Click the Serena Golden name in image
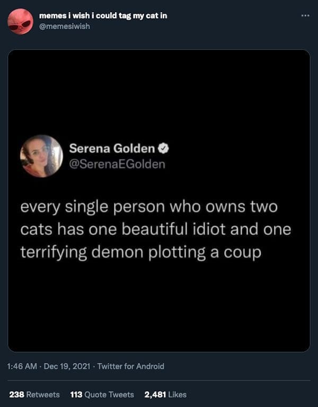This screenshot has height=407, width=318. (x=112, y=148)
